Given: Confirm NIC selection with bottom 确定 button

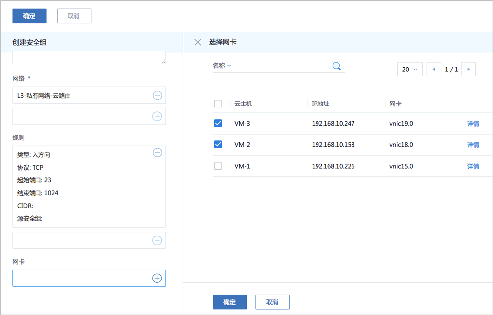Looking at the screenshot, I should [x=230, y=302].
